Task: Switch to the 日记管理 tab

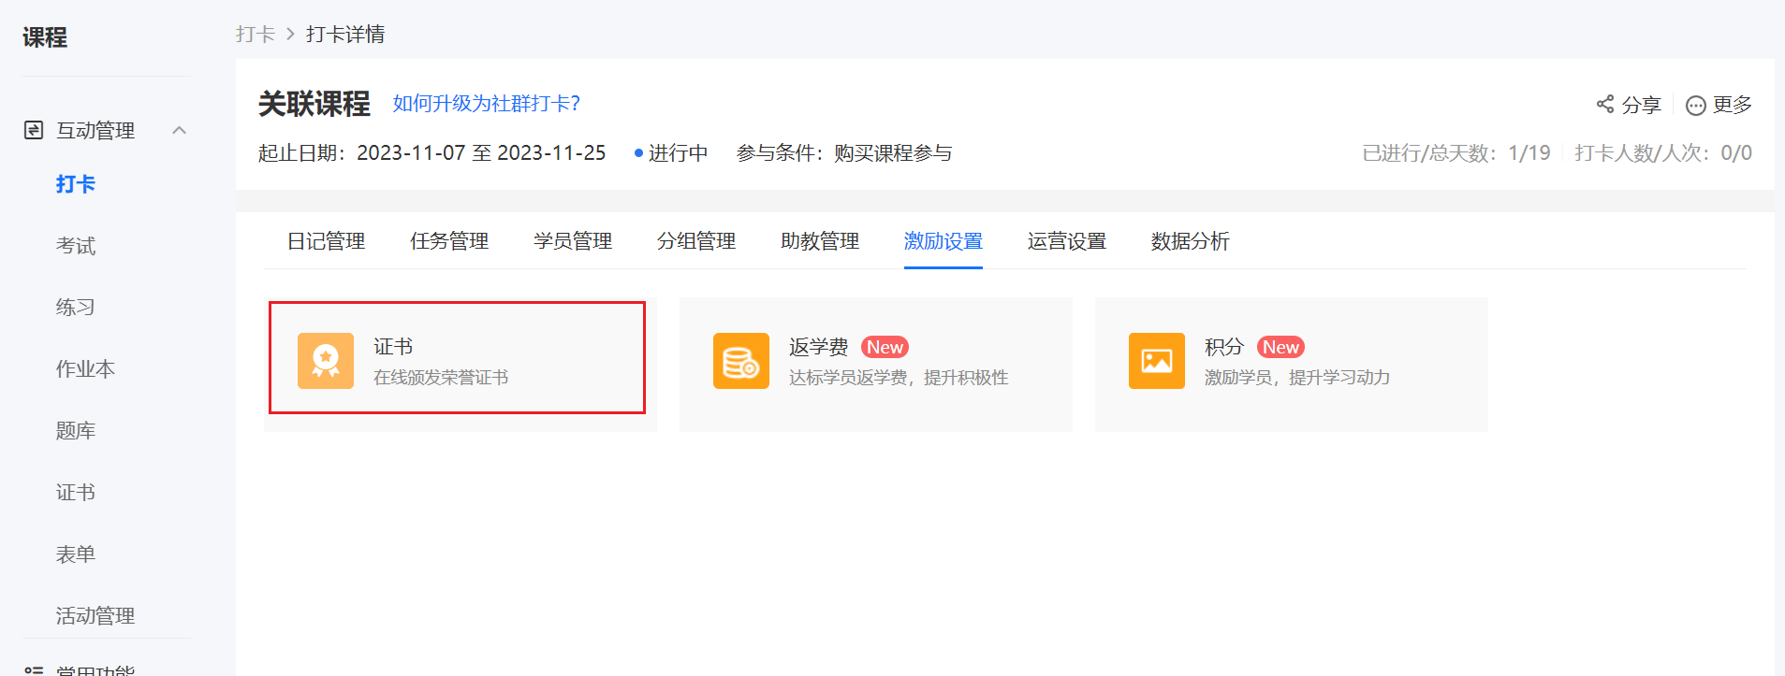Action: 326,241
